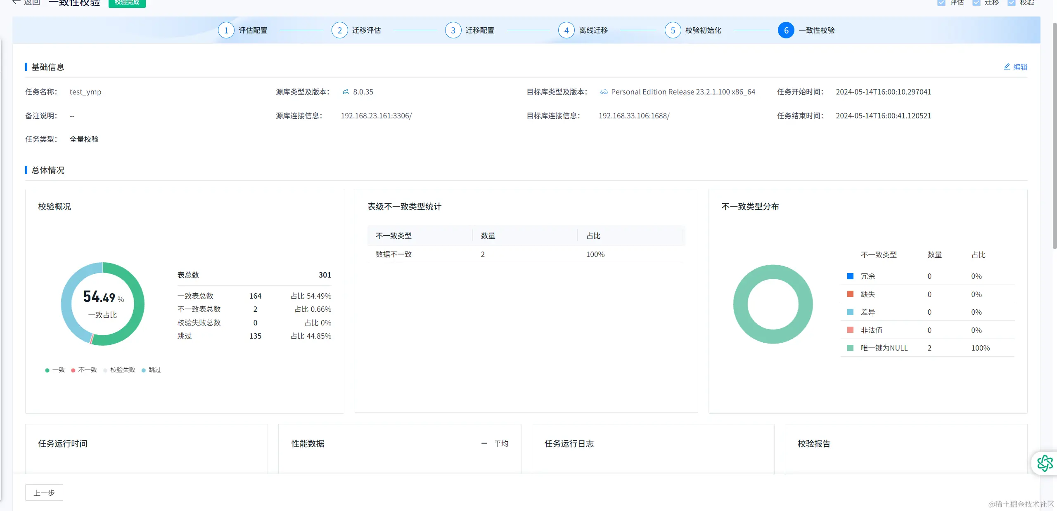Click step 5 circle 校验初始化

coord(673,31)
